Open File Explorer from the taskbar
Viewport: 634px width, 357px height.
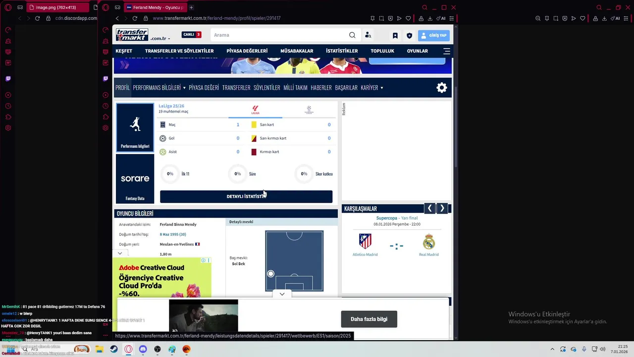[x=99, y=349]
